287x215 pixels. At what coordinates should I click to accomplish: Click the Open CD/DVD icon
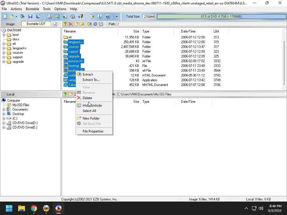tap(22, 17)
